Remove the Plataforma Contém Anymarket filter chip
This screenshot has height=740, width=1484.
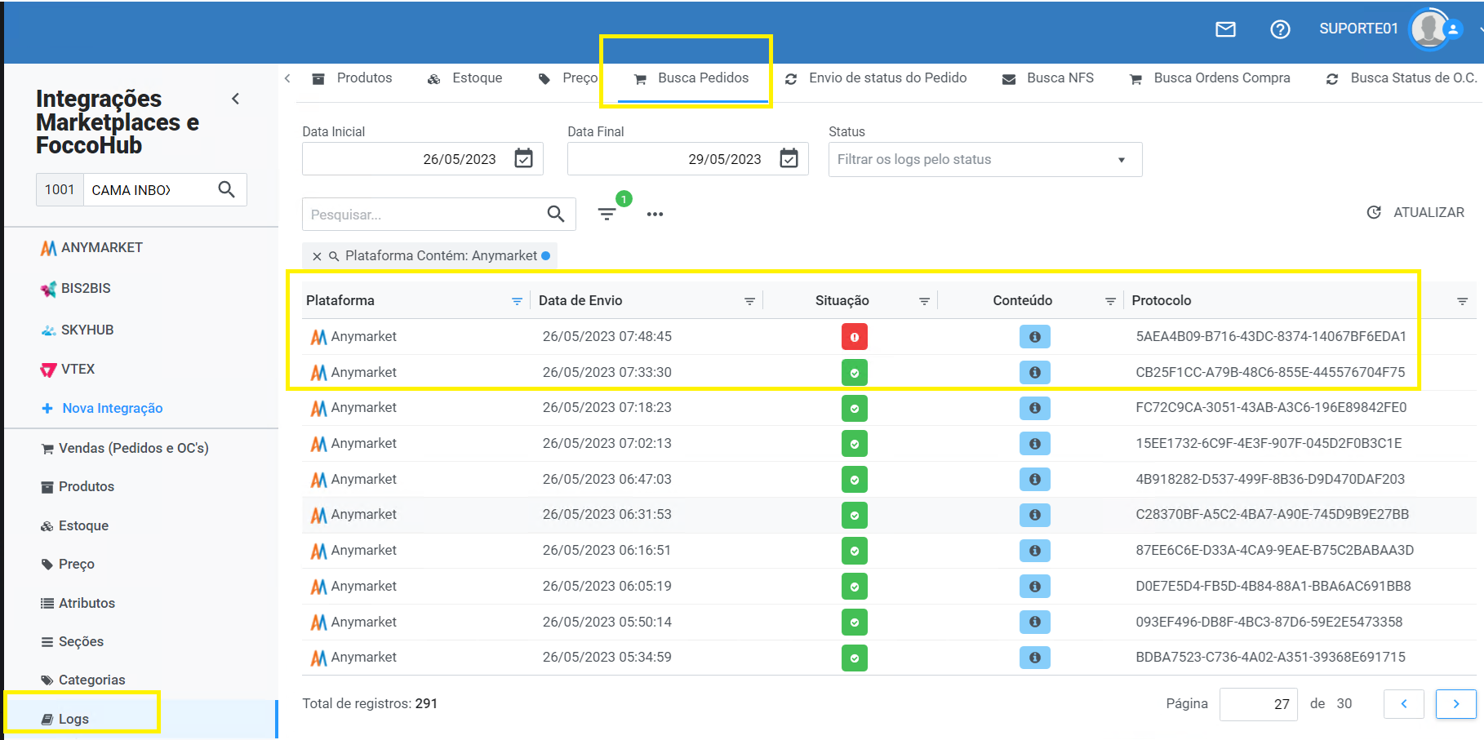tap(317, 256)
